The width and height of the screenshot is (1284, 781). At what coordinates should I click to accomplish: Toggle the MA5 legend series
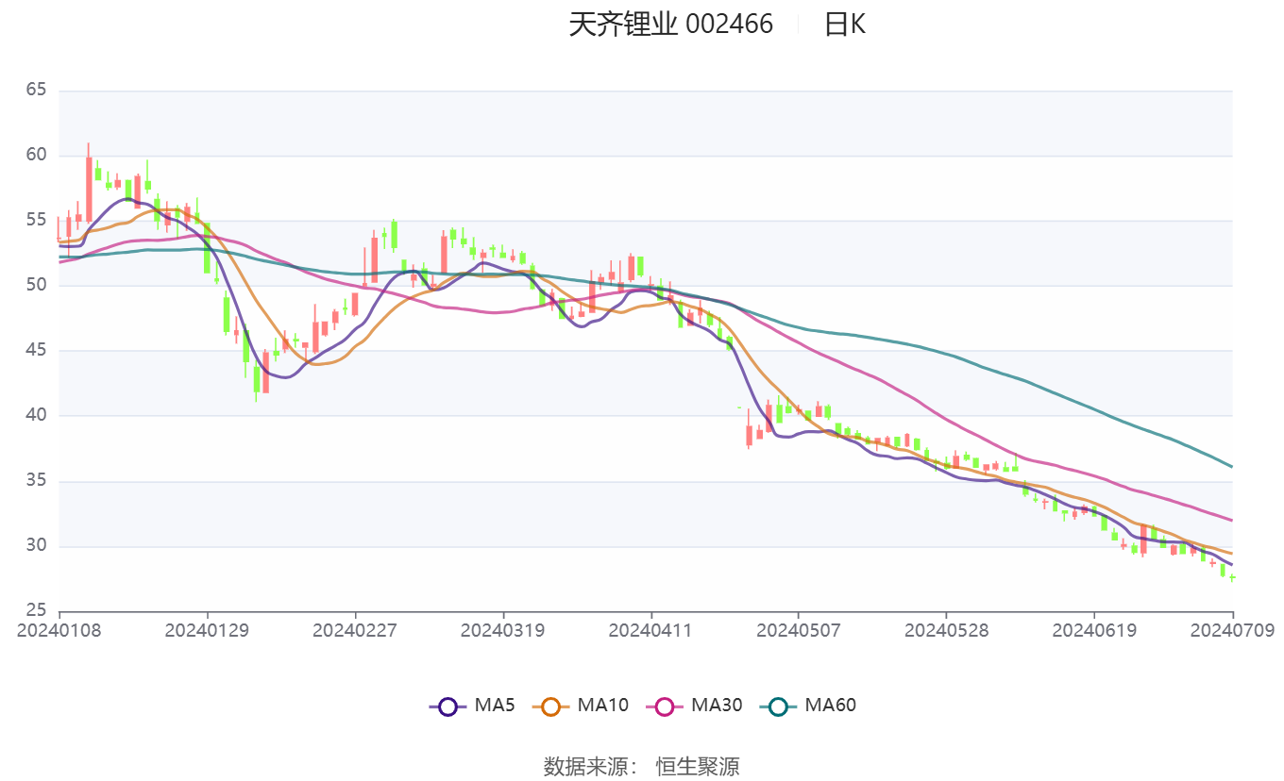point(472,705)
